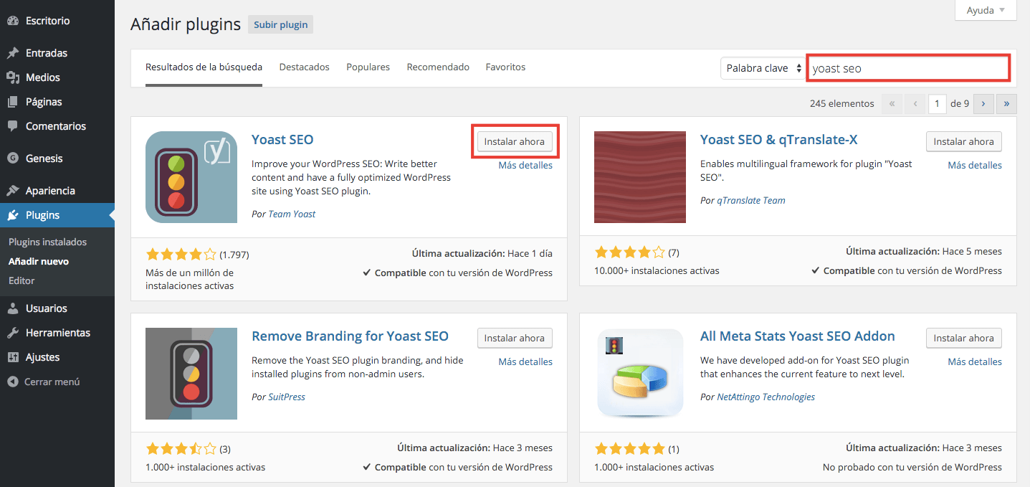The height and width of the screenshot is (487, 1030).
Task: Open Yoast SEO & qTranslate-X title link
Action: point(779,139)
